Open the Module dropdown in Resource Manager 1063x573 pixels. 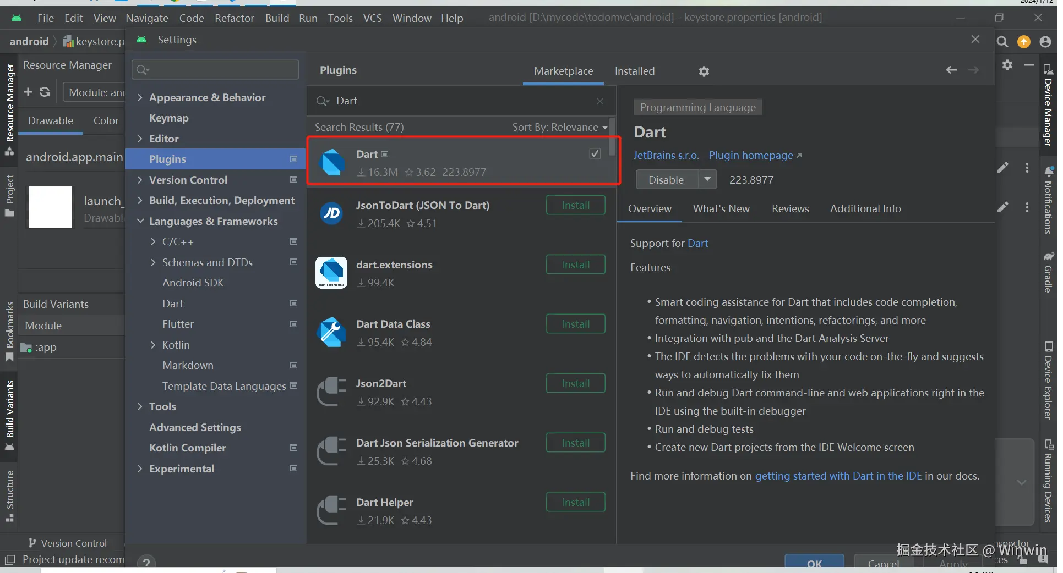coord(94,93)
